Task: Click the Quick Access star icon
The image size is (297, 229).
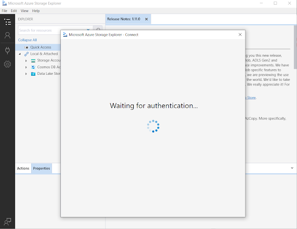Action: (x=26, y=47)
